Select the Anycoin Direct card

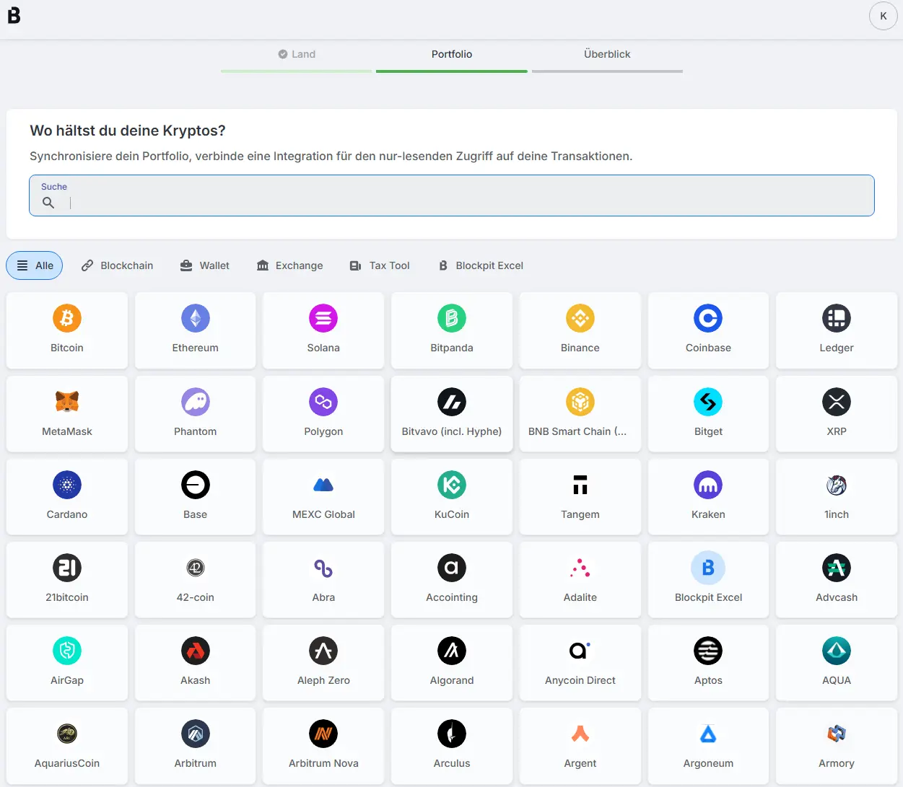[x=580, y=663]
